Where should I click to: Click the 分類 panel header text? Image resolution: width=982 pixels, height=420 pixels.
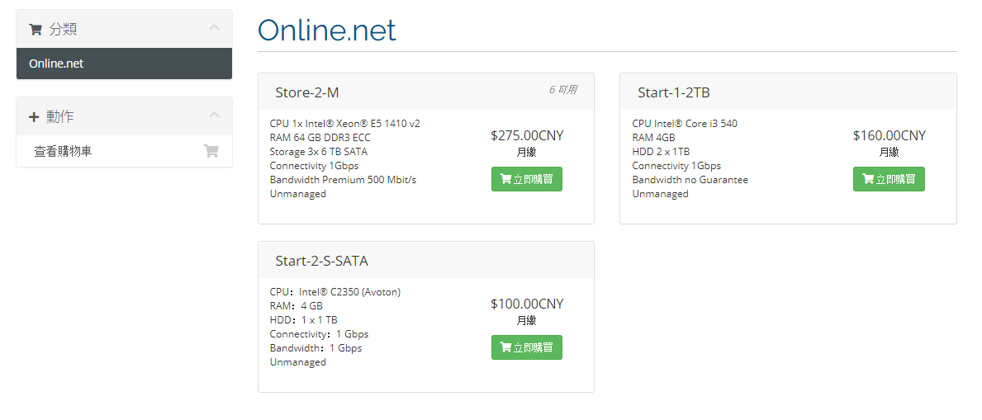click(63, 30)
